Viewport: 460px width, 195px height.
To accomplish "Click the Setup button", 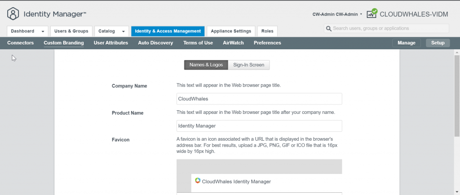I will point(438,43).
